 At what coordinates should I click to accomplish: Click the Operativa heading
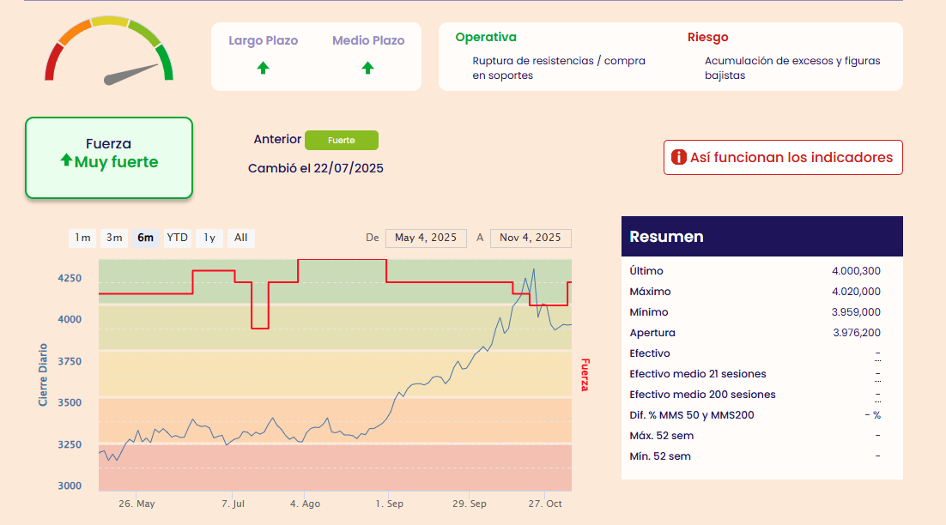click(486, 38)
